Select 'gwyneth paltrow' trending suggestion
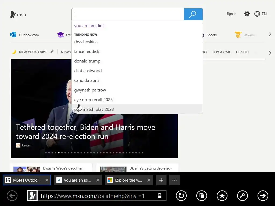The width and height of the screenshot is (275, 206). [x=137, y=90]
